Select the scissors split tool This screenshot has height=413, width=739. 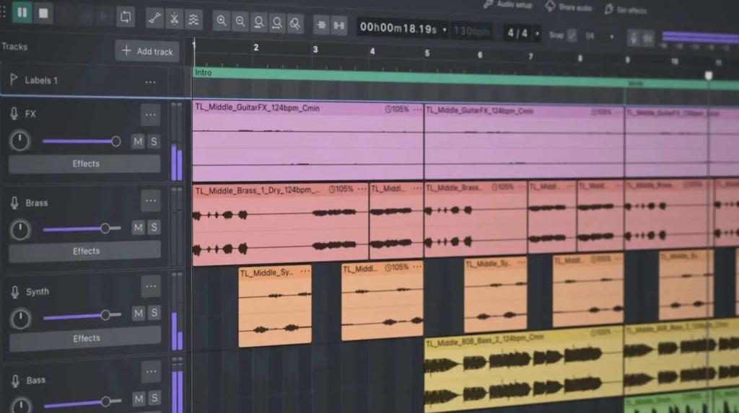(174, 19)
